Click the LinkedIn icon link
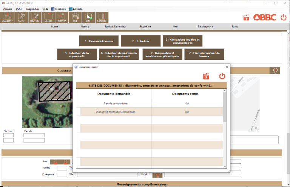 pos(76,9)
